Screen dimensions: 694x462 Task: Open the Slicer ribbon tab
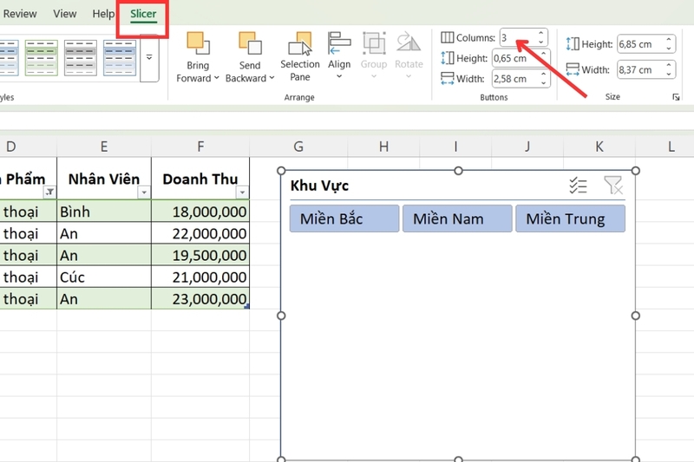[x=143, y=14]
